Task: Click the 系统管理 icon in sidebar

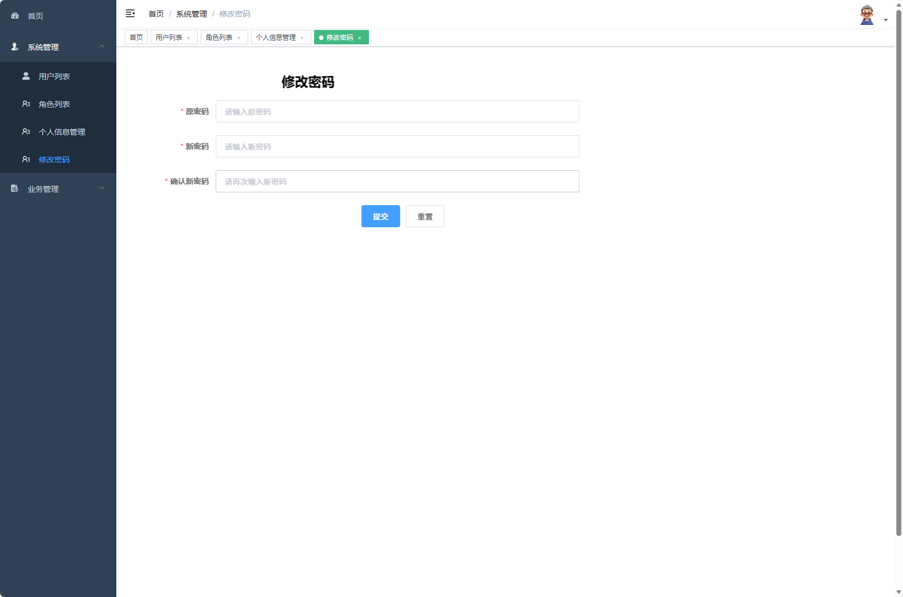Action: [14, 47]
